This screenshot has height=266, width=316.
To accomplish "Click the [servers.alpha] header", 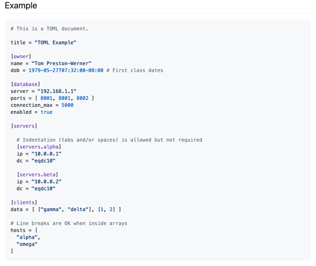I will [39, 146].
